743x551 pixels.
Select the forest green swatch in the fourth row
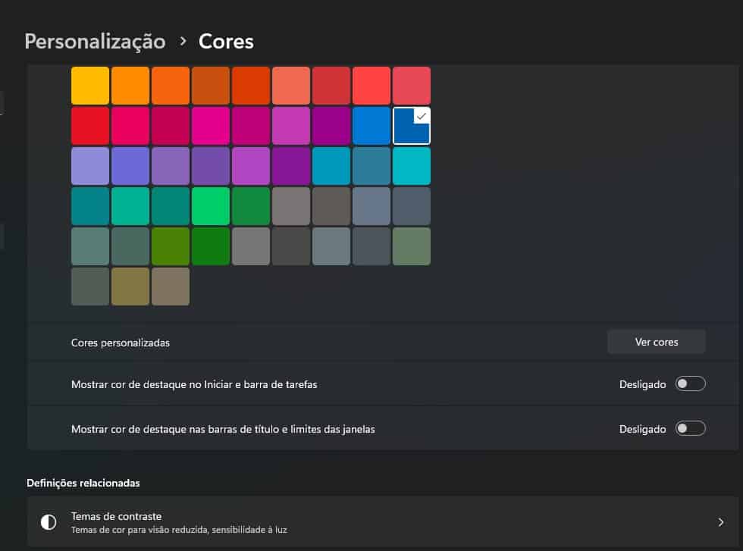tap(251, 206)
